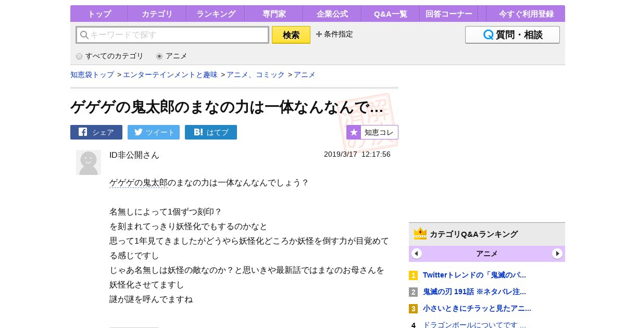Focus the keyword search field
The width and height of the screenshot is (625, 328).
(172, 35)
